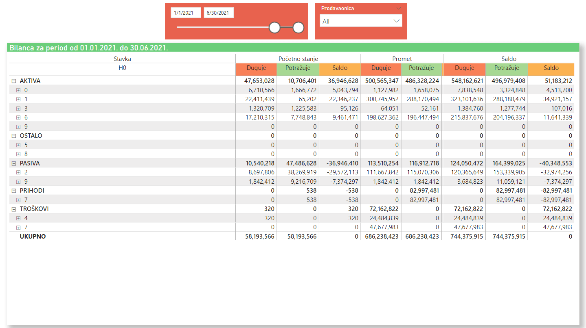Select cell value -40,348,553
This screenshot has width=586, height=328.
(556, 163)
